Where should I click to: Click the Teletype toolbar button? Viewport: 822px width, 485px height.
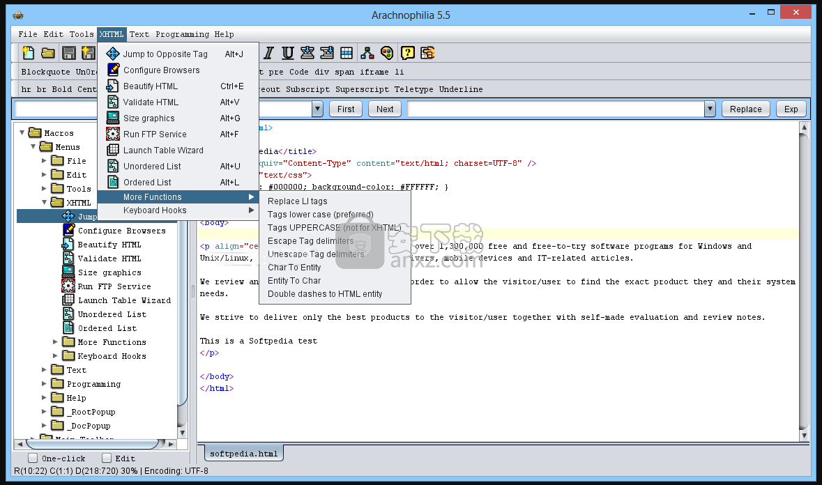click(413, 89)
